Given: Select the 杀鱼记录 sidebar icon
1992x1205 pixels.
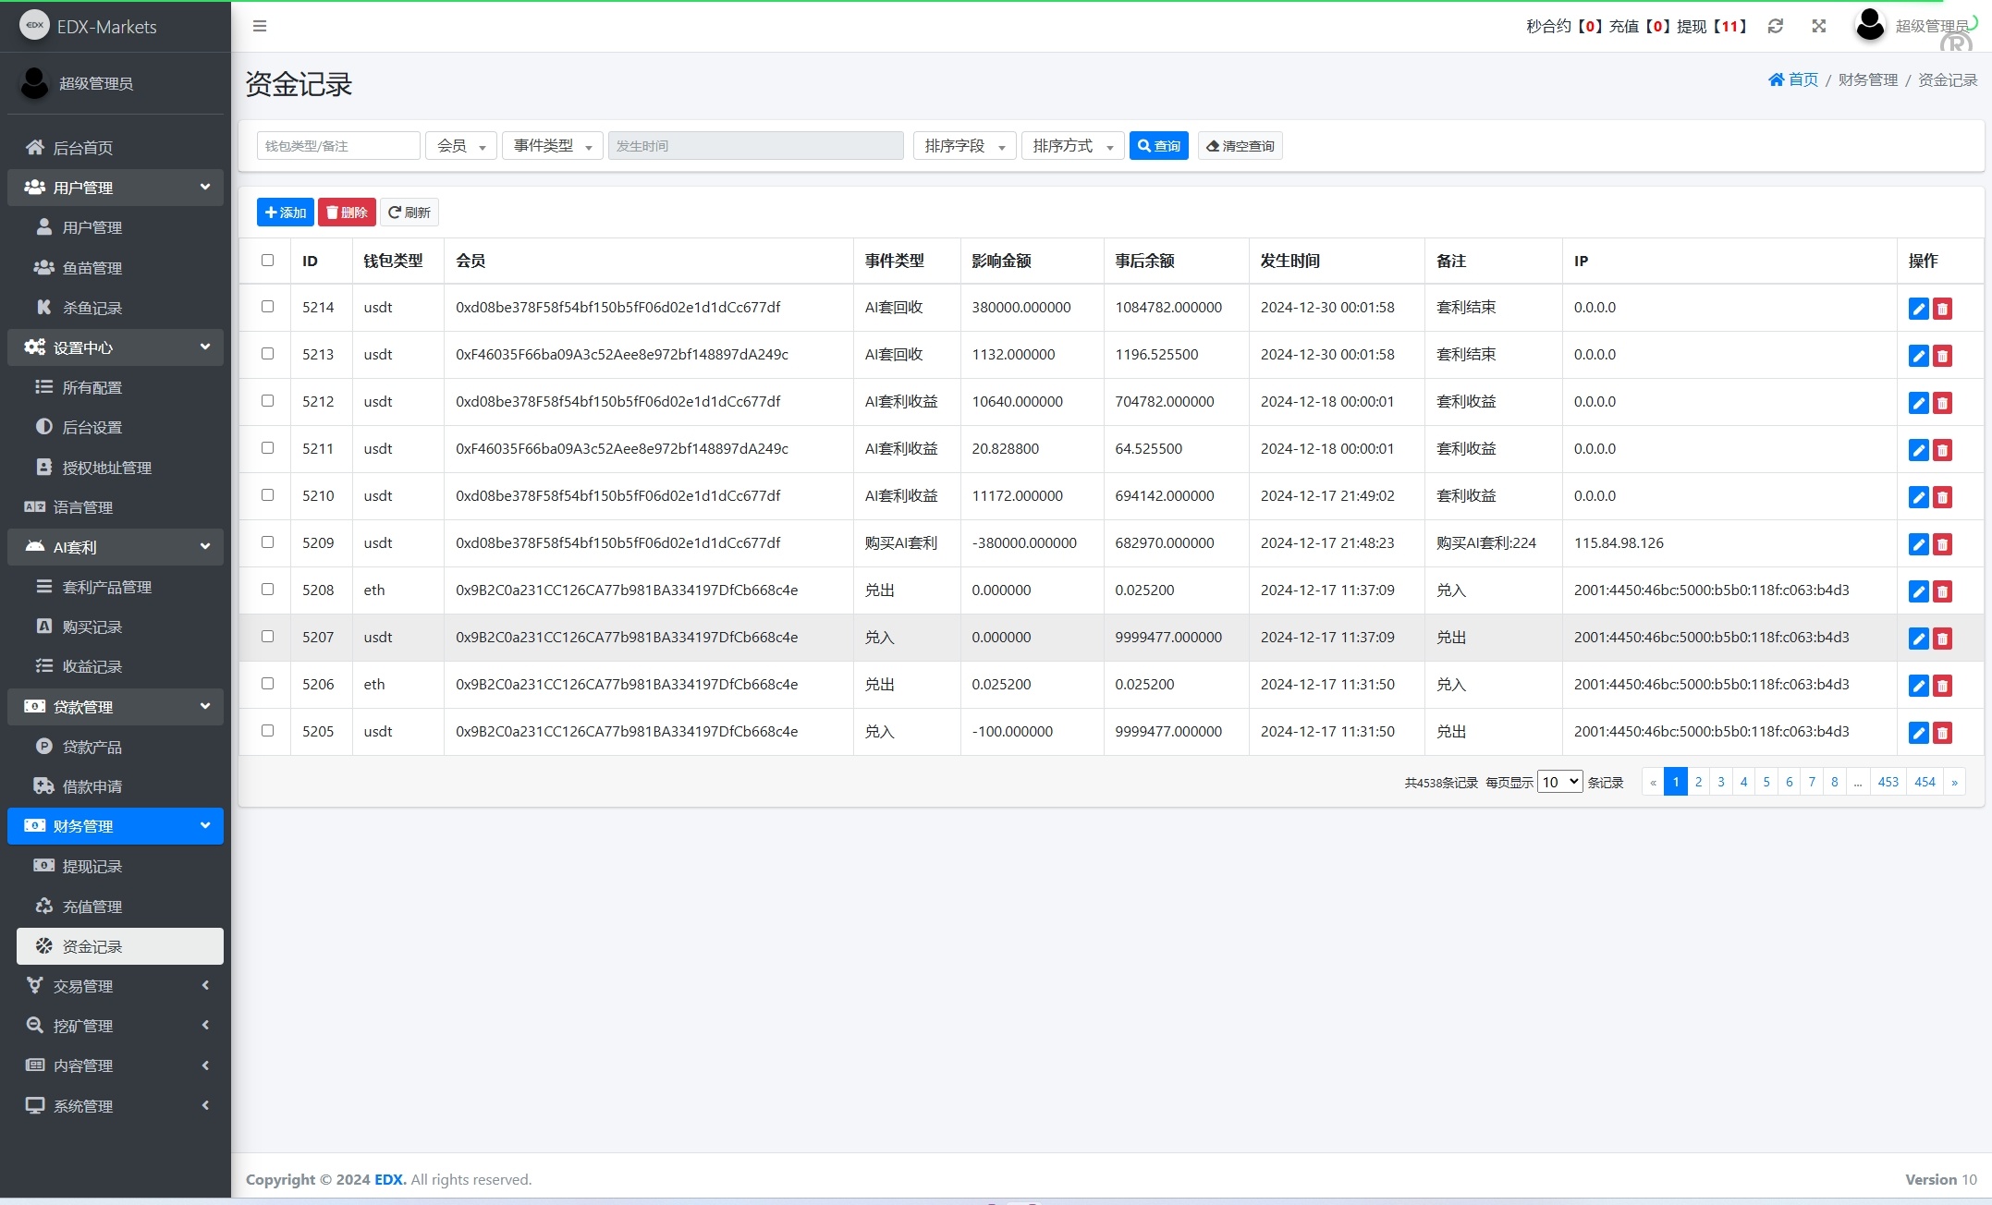Looking at the screenshot, I should [x=43, y=308].
